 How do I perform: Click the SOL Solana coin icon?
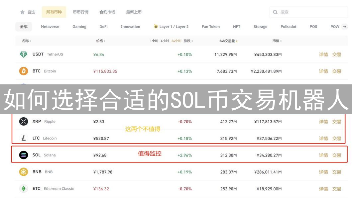click(x=24, y=155)
